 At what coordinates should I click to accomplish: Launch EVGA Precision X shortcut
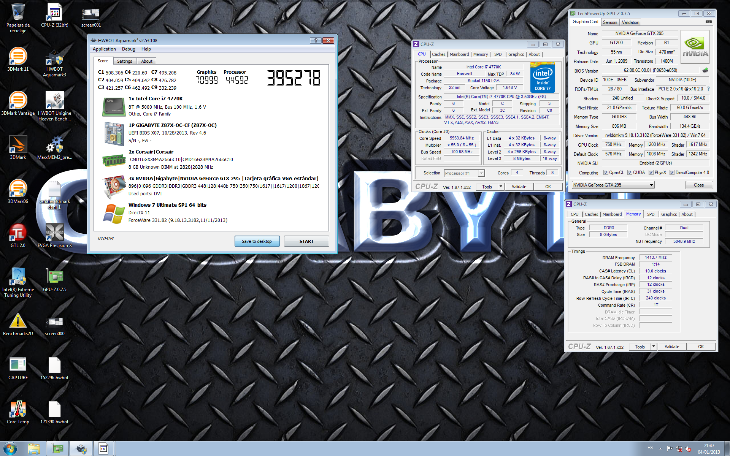point(54,236)
